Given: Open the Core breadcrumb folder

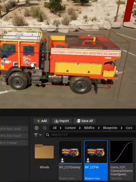Looking at the screenshot, I should point(129,128).
